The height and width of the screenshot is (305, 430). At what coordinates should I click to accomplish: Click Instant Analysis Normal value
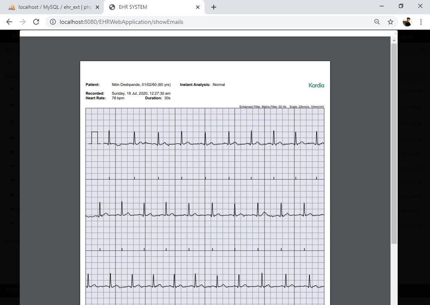pos(218,85)
